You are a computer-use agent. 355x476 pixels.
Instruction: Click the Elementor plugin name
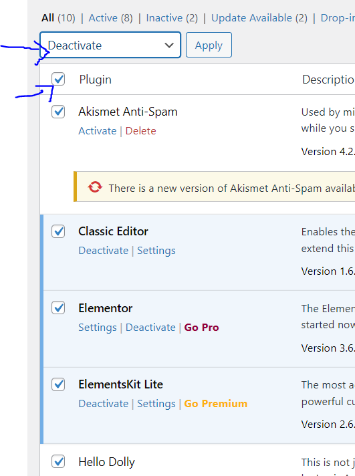[106, 308]
